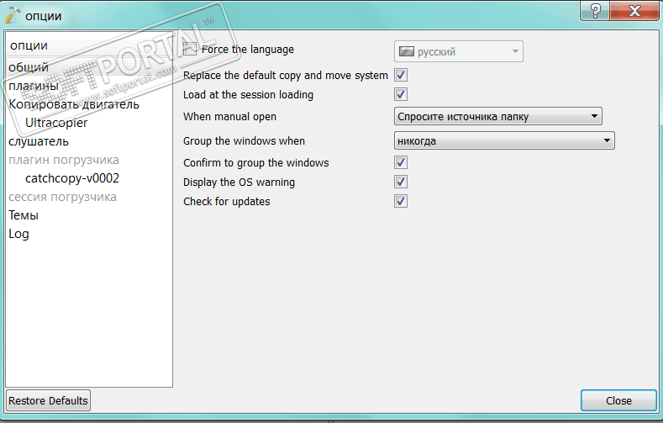Click the Check for updates label

tap(227, 201)
